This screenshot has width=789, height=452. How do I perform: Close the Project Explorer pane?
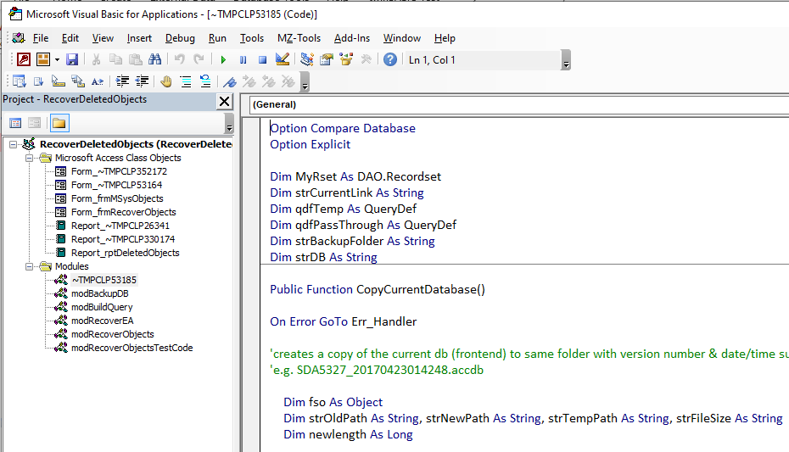tap(225, 102)
